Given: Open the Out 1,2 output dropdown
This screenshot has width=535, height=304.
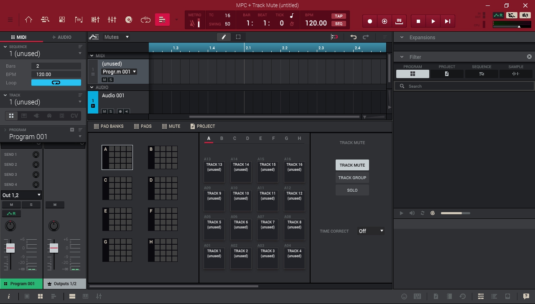Looking at the screenshot, I should coord(21,195).
